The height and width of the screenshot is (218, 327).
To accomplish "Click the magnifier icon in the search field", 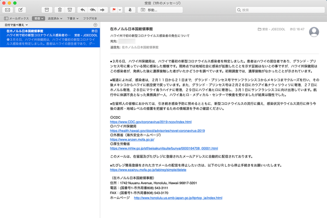I will pyautogui.click(x=239, y=10).
